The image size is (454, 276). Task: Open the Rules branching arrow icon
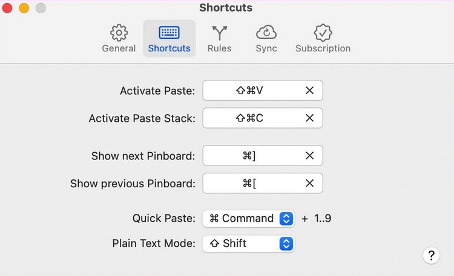(219, 32)
